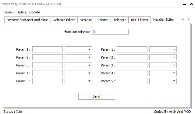Click the left Param 5 text field
Viewport: 195px width, 114px height.
pyautogui.click(x=48, y=81)
